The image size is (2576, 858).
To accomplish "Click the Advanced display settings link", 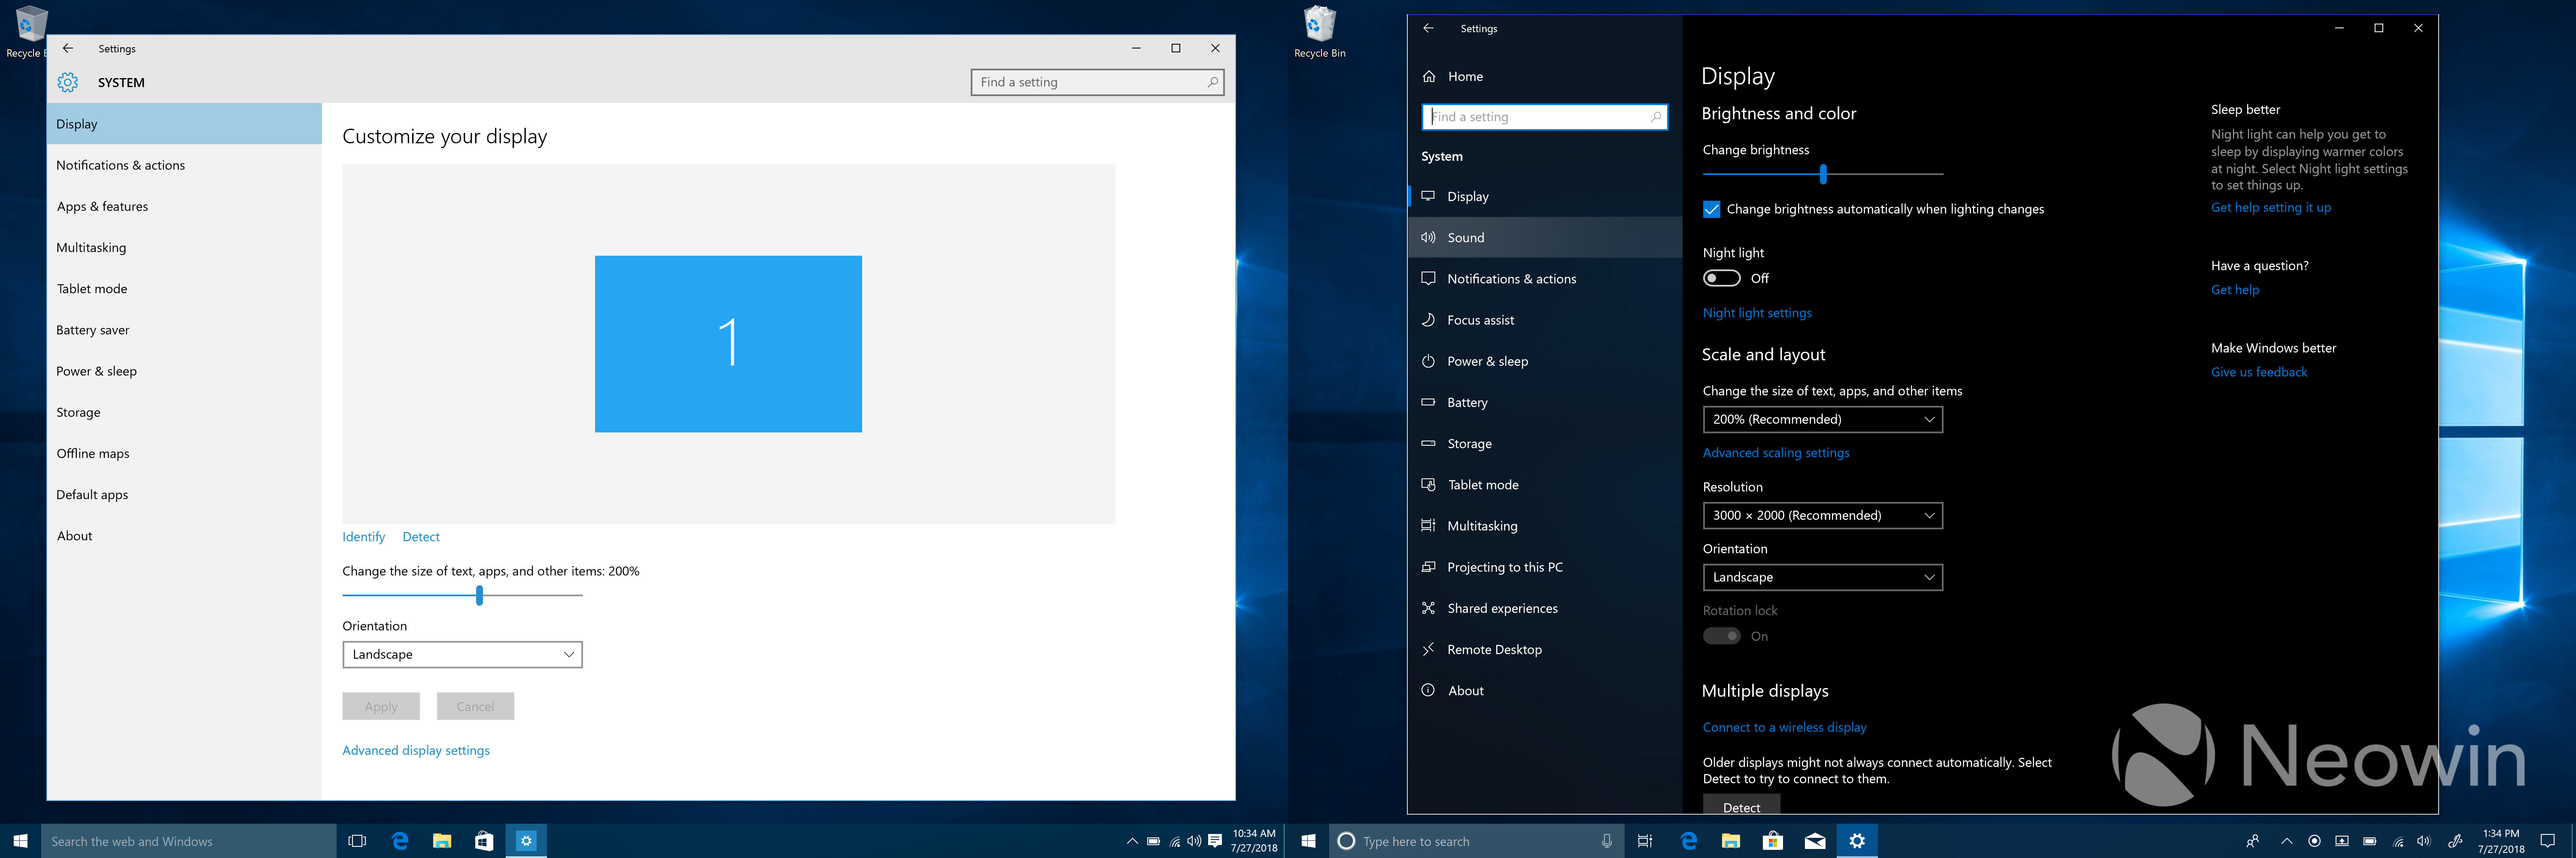I will [x=415, y=750].
